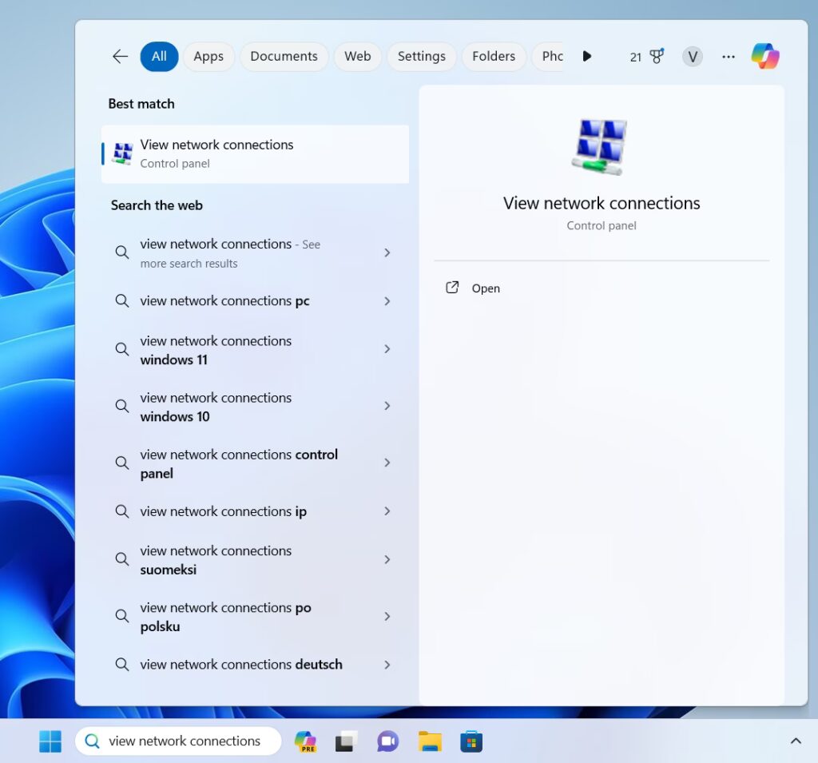Viewport: 818px width, 763px height.
Task: Expand the 'view network connections pc' suggestion arrow
Action: pos(387,301)
